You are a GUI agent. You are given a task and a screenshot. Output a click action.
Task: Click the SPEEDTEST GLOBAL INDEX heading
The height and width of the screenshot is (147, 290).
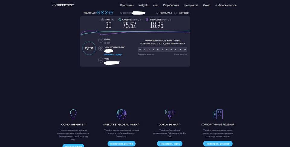pos(121,125)
